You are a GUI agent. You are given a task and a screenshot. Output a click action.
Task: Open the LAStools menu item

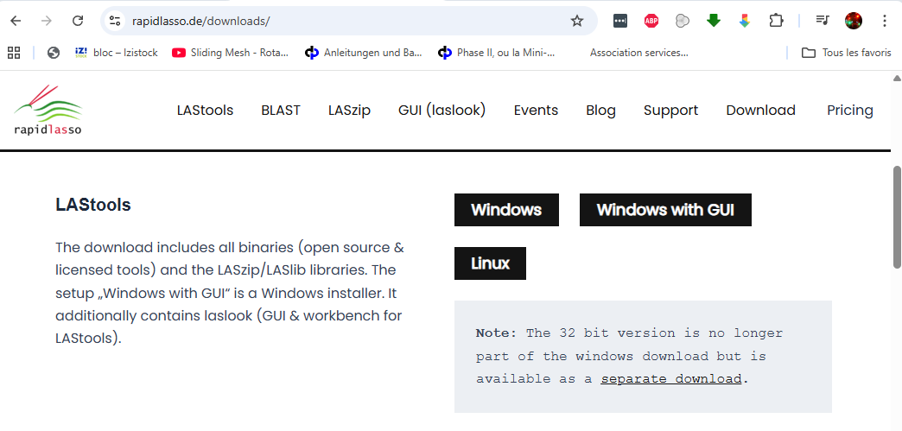click(205, 110)
